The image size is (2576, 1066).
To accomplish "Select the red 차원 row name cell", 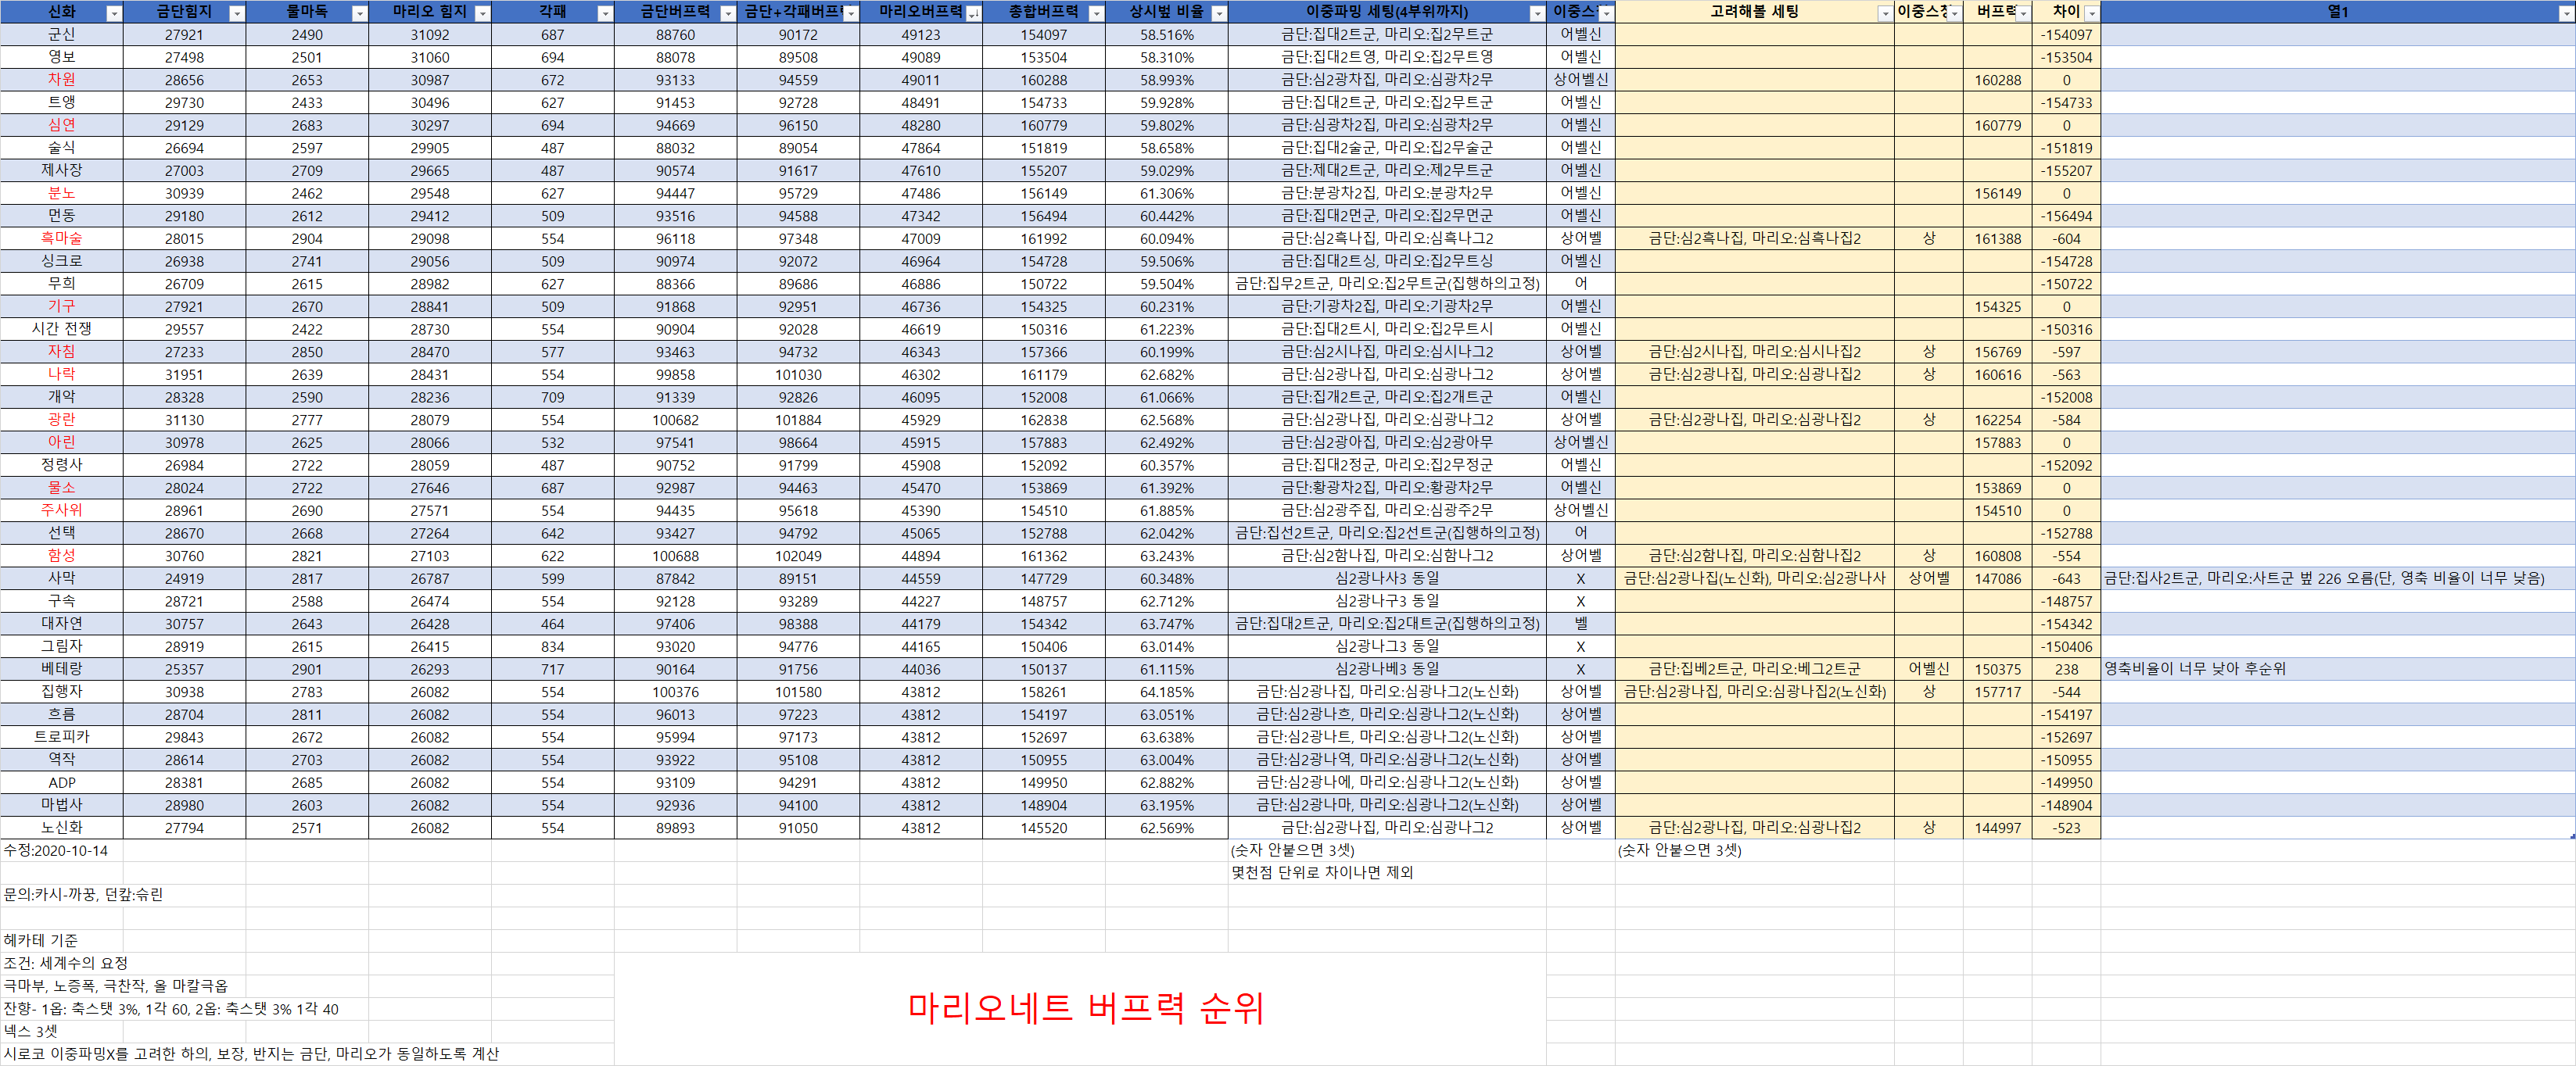I will [62, 80].
